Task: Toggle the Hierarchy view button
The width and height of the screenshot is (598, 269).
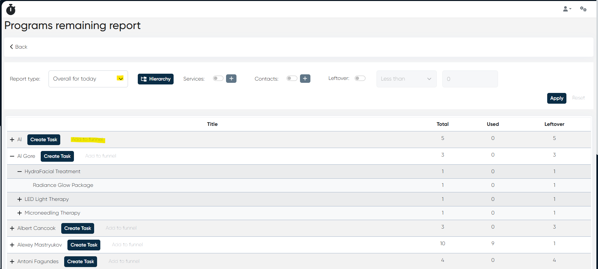Action: [156, 79]
